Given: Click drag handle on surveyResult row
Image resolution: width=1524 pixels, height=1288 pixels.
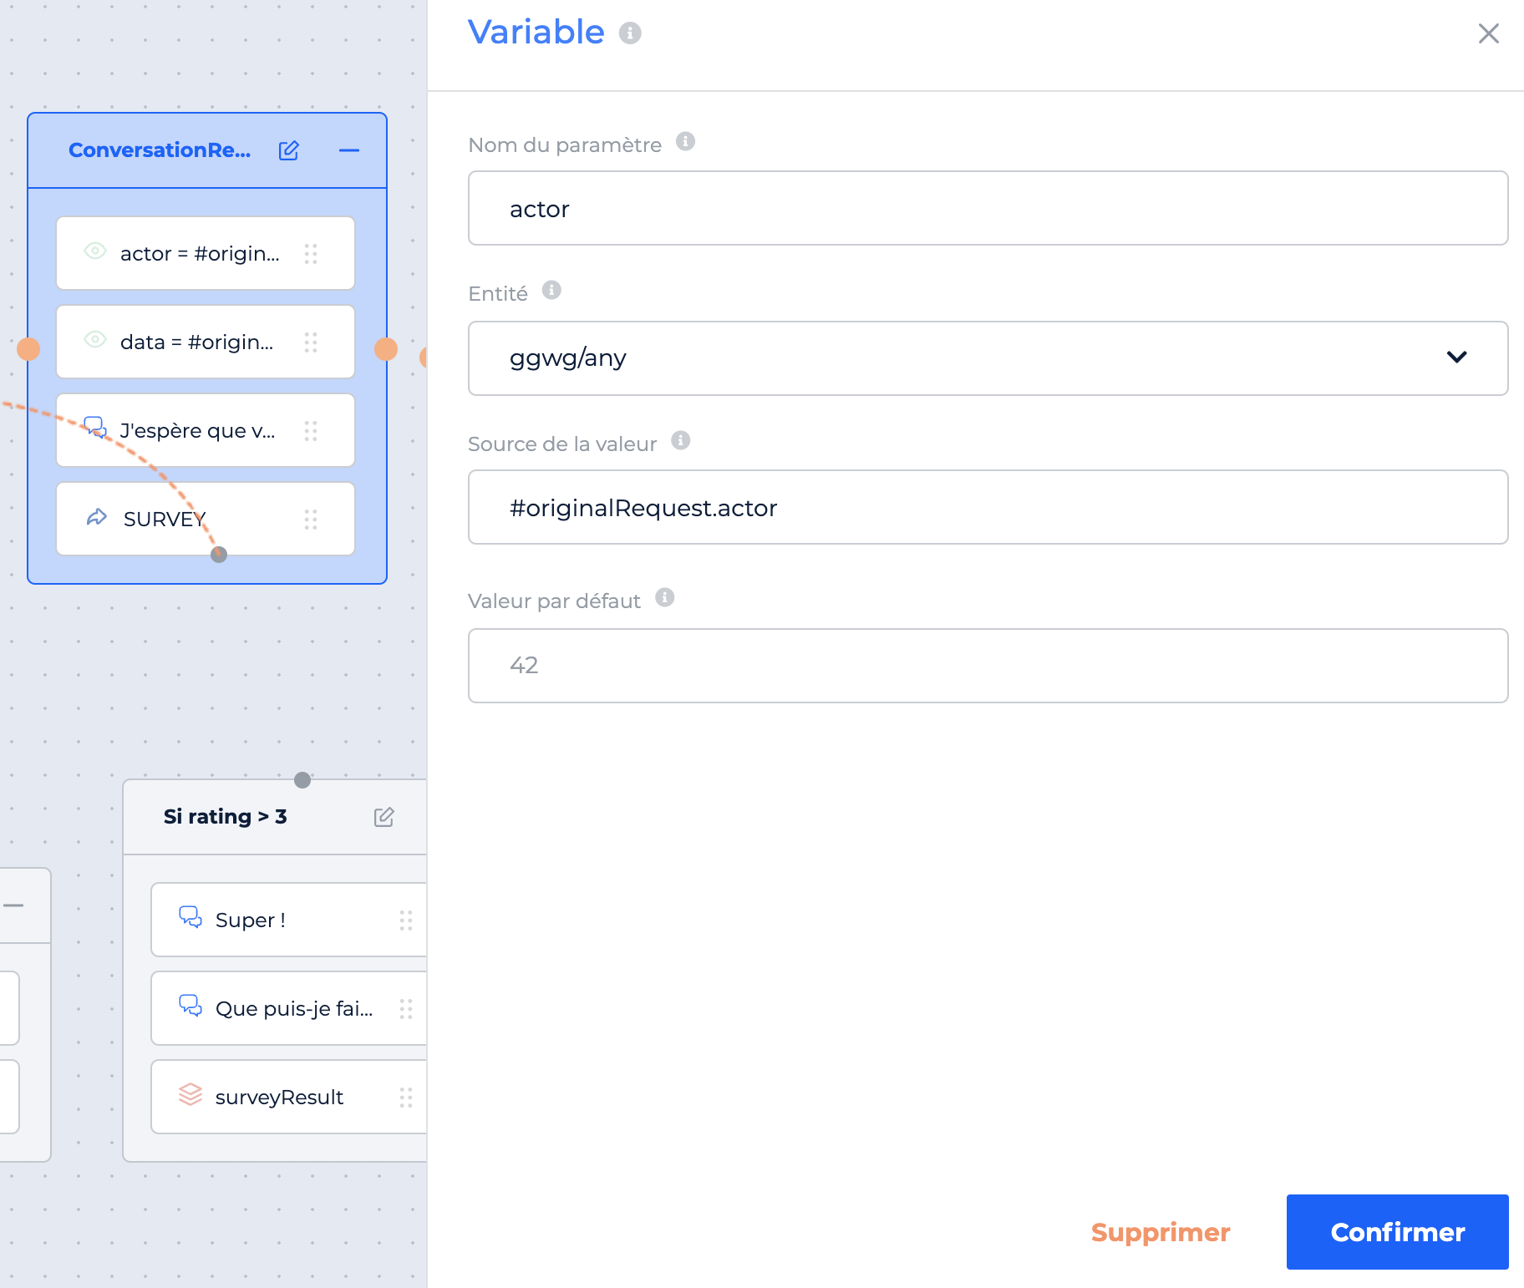Looking at the screenshot, I should tap(406, 1098).
